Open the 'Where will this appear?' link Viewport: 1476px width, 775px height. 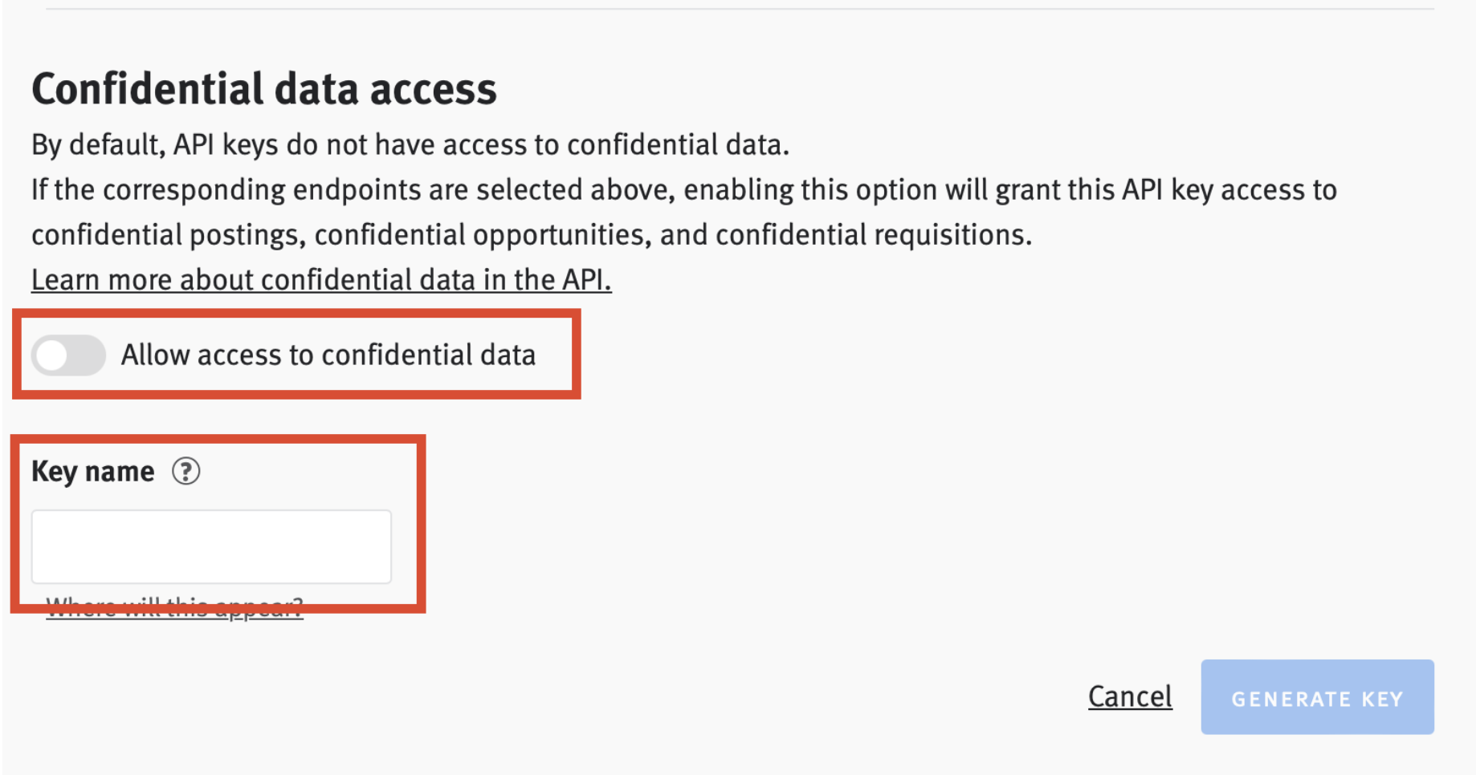click(174, 607)
